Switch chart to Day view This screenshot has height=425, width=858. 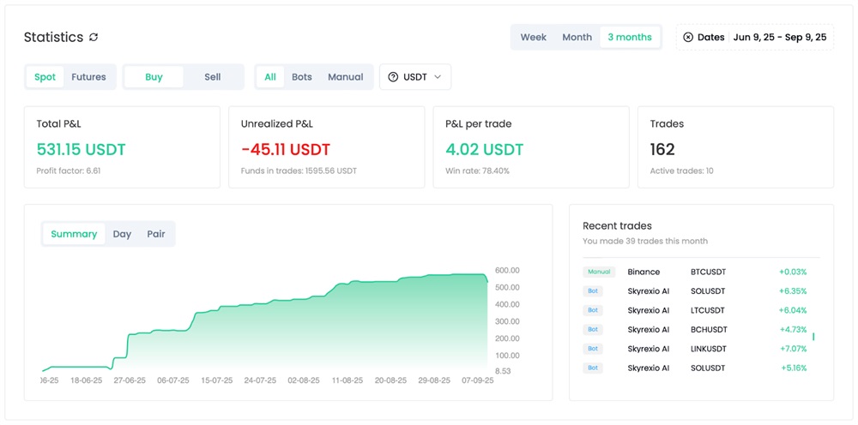click(x=122, y=234)
